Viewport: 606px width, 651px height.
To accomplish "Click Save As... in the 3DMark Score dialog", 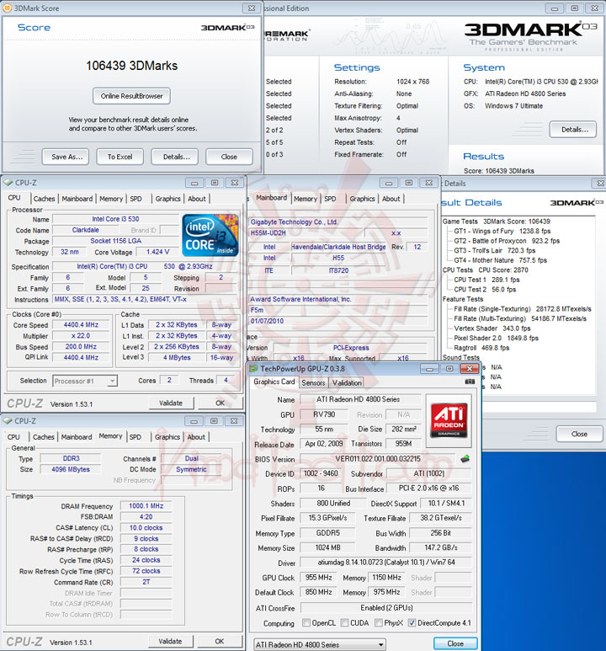I will pos(66,157).
